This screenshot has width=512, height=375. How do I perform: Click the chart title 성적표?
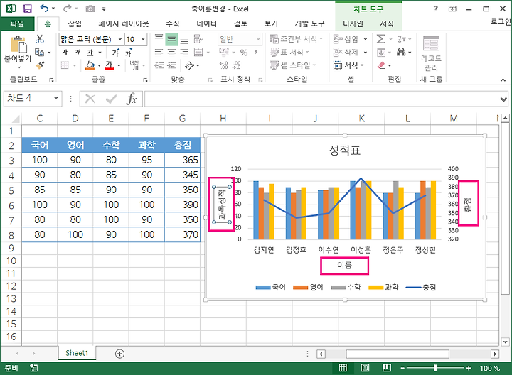point(344,151)
